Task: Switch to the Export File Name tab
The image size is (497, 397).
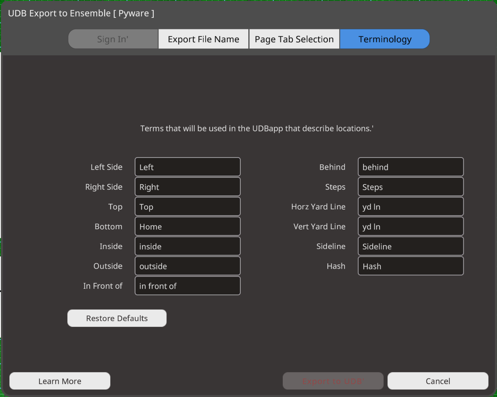Action: 203,39
